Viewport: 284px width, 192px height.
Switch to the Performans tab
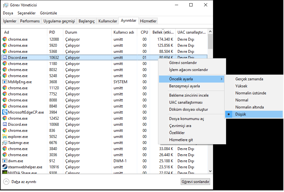(x=30, y=21)
